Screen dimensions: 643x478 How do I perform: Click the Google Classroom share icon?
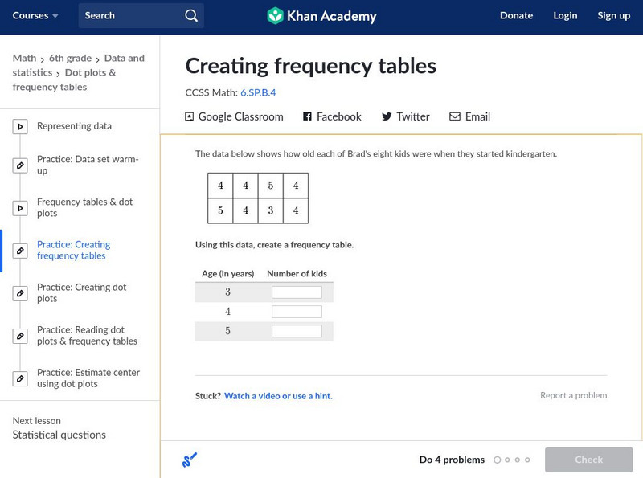190,116
